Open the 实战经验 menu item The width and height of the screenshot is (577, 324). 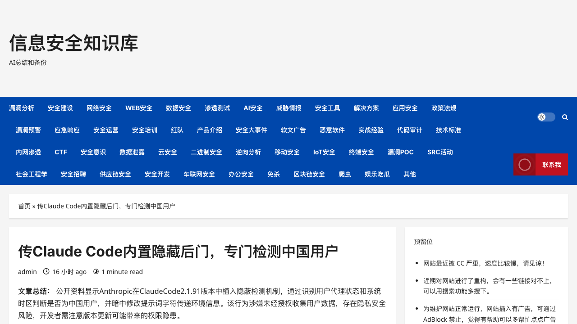click(371, 130)
